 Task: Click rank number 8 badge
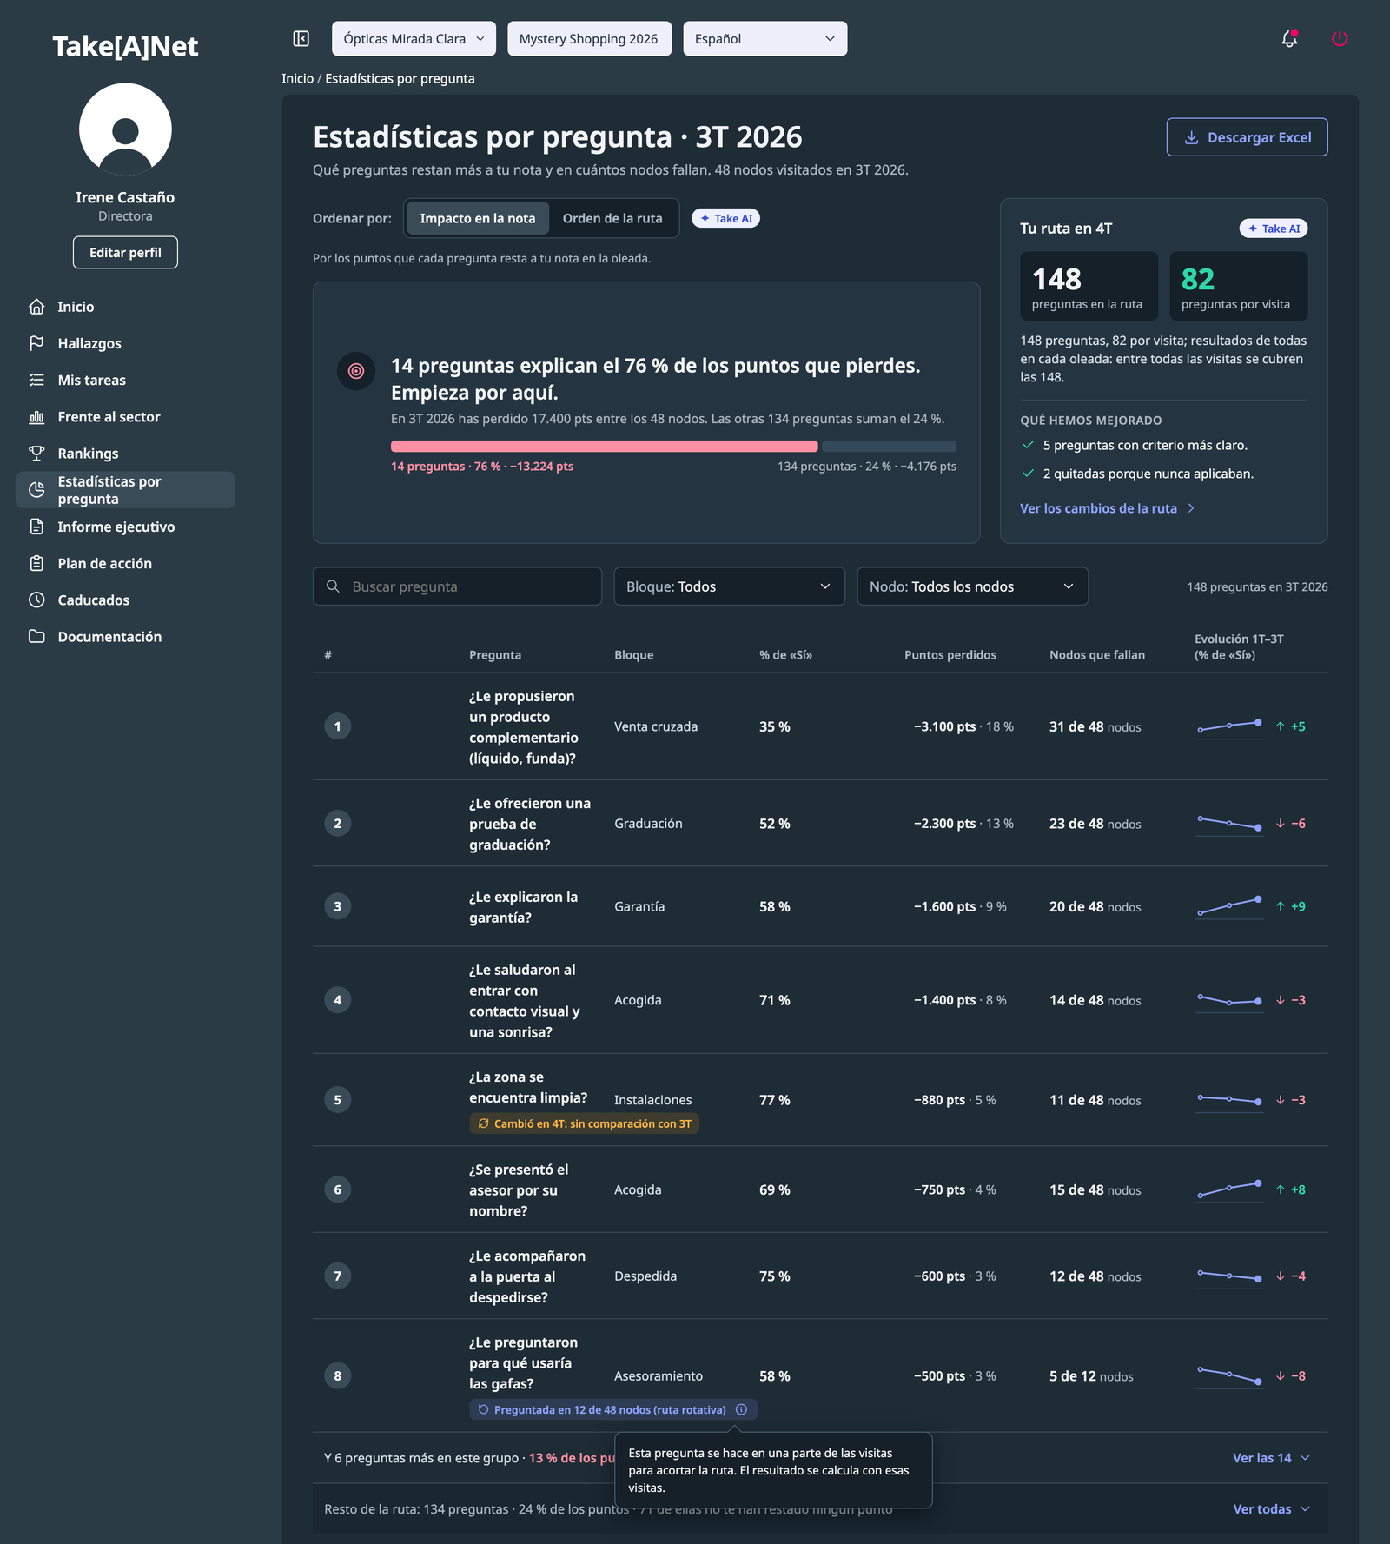(x=338, y=1375)
